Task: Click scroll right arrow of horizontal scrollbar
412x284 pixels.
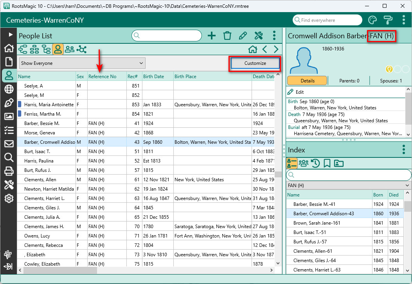Action: pos(272,270)
